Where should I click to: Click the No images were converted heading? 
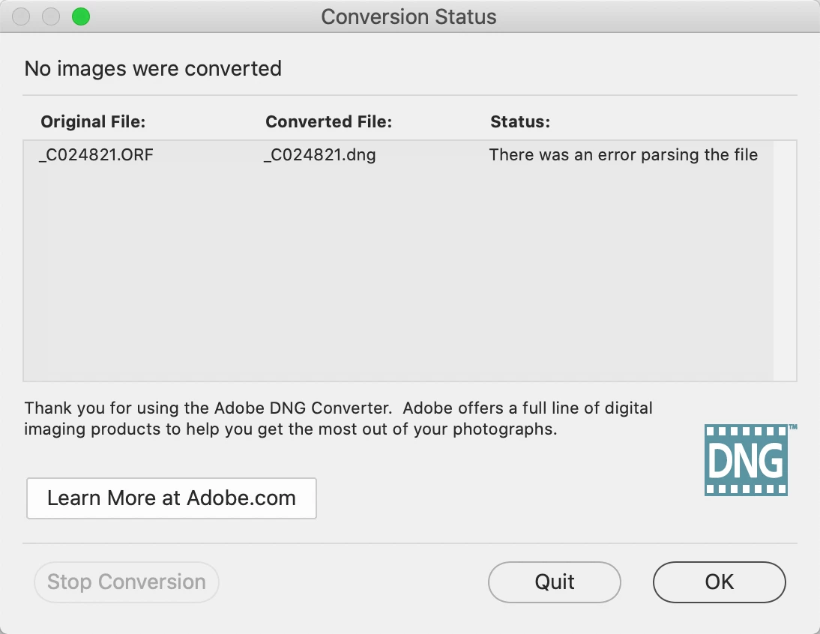pos(153,69)
